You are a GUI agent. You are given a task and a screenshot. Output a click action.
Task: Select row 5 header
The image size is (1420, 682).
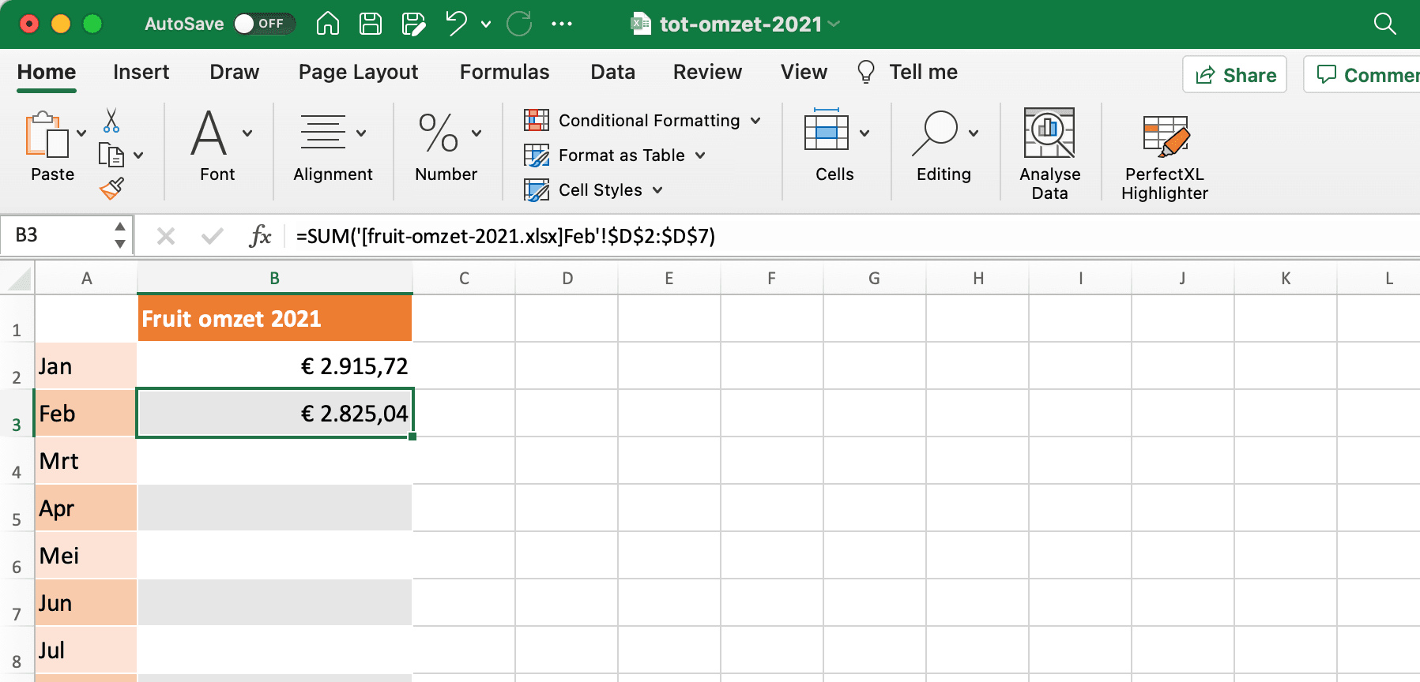[17, 509]
